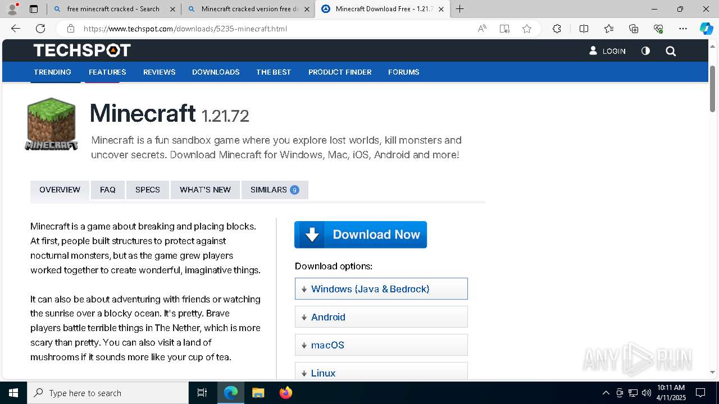Viewport: 719px width, 404px height.
Task: Open the Favorites list icon
Action: tap(609, 29)
